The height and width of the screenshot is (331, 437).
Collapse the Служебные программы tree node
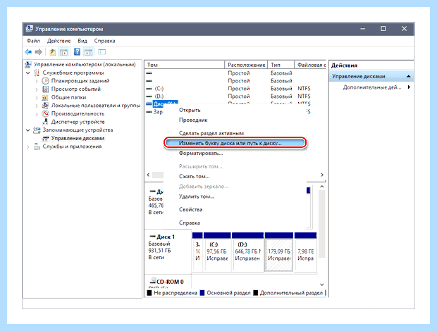pyautogui.click(x=28, y=73)
